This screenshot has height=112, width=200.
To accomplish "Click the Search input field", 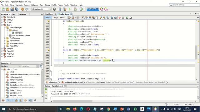I will [x=186, y=5].
